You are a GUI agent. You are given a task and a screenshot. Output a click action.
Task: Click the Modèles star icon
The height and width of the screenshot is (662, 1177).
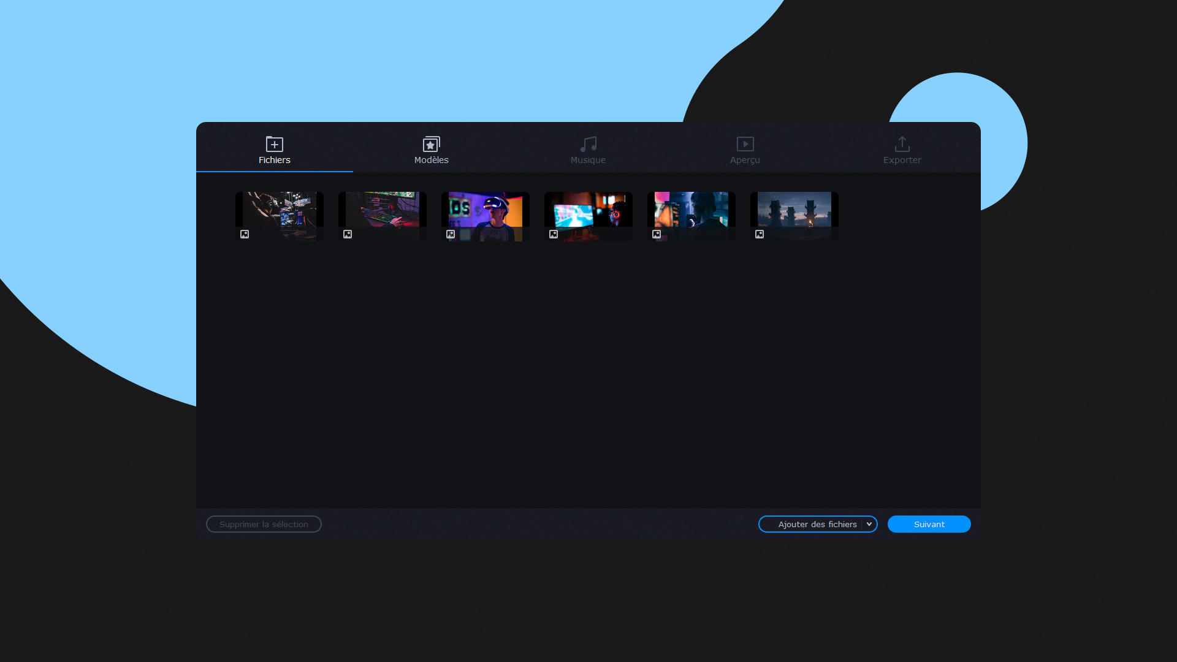pos(431,144)
